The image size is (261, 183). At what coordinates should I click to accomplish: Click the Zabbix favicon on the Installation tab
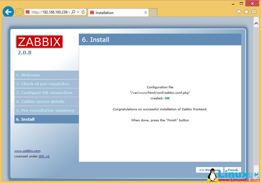pyautogui.click(x=92, y=13)
